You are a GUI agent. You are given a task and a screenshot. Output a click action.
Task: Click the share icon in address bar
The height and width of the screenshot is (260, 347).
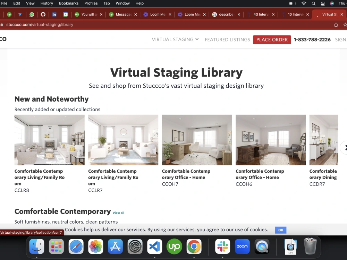coord(336,25)
